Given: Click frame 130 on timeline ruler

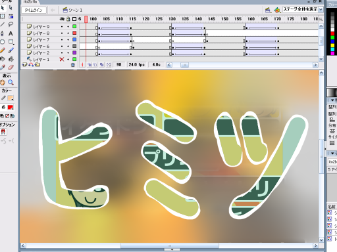Looking at the screenshot, I should click(x=172, y=19).
